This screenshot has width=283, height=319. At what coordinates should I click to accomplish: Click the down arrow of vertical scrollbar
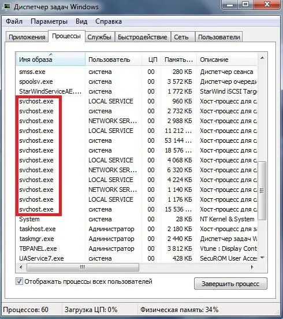(262, 258)
